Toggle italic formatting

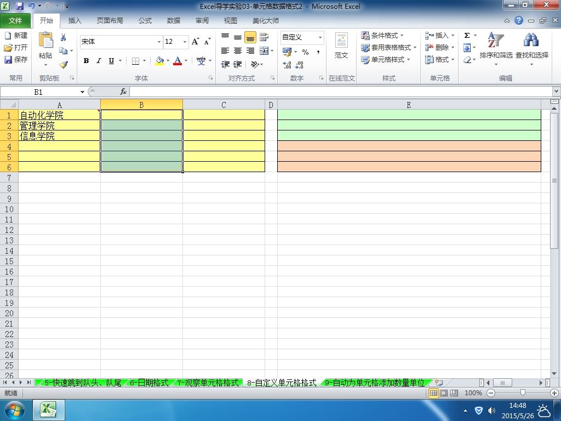click(x=99, y=61)
